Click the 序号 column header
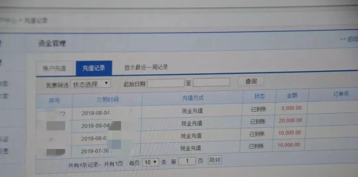This screenshot has height=177, width=358. click(54, 100)
